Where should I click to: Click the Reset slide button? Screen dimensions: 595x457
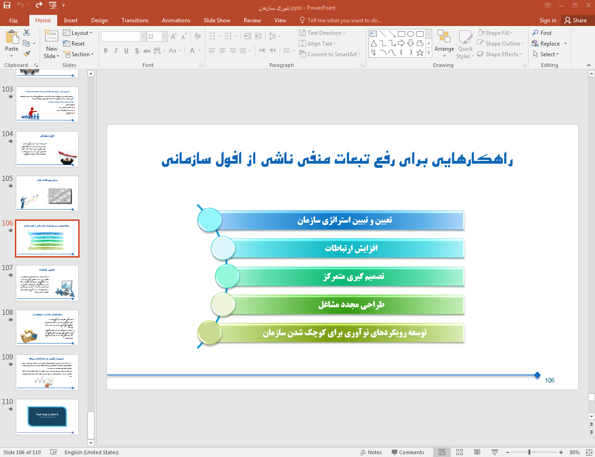(x=74, y=44)
